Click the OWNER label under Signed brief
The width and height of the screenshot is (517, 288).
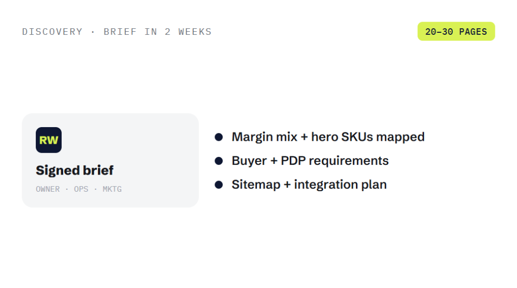point(48,189)
